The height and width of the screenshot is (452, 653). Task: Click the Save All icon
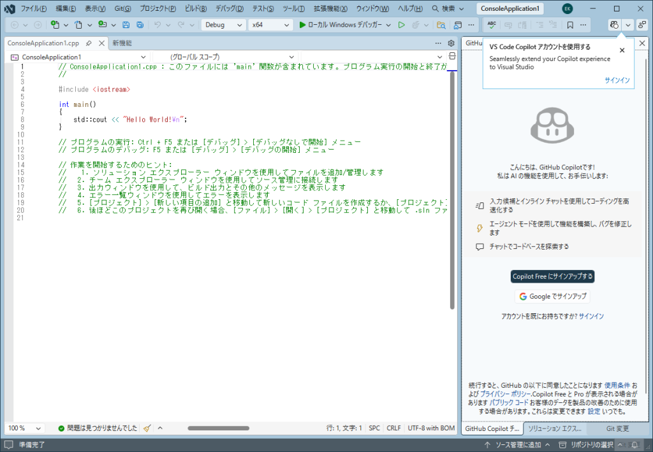(x=140, y=25)
